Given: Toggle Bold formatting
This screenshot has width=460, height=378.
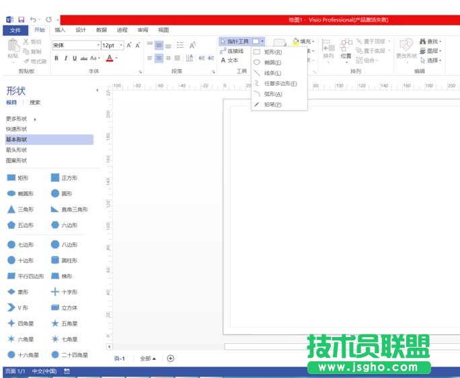Looking at the screenshot, I should click(56, 58).
